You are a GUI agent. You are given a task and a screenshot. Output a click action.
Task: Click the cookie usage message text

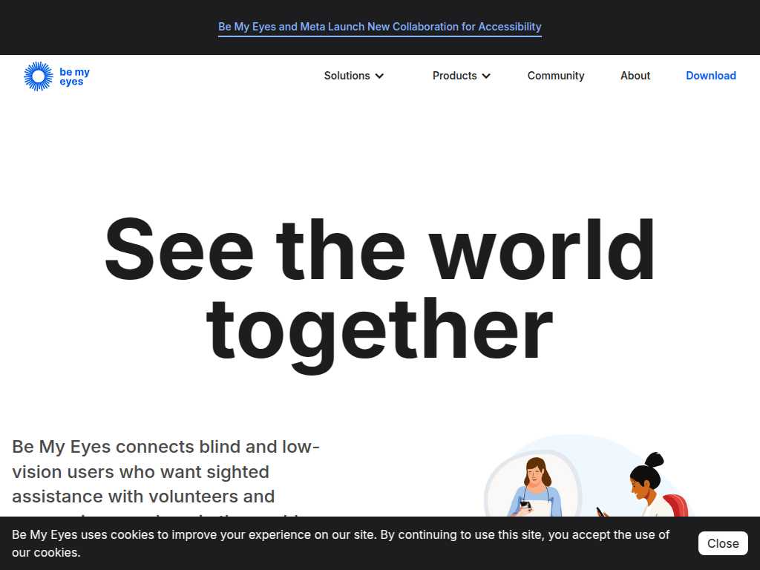click(340, 543)
